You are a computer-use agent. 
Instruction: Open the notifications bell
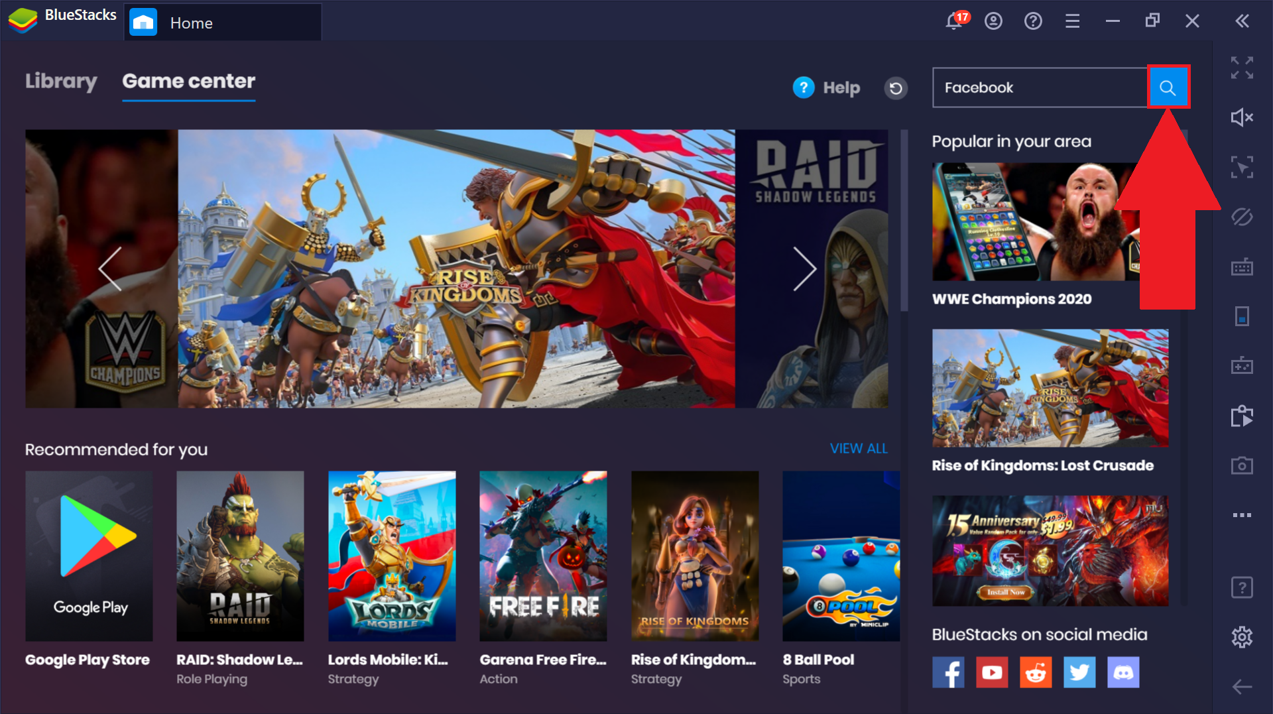(955, 21)
